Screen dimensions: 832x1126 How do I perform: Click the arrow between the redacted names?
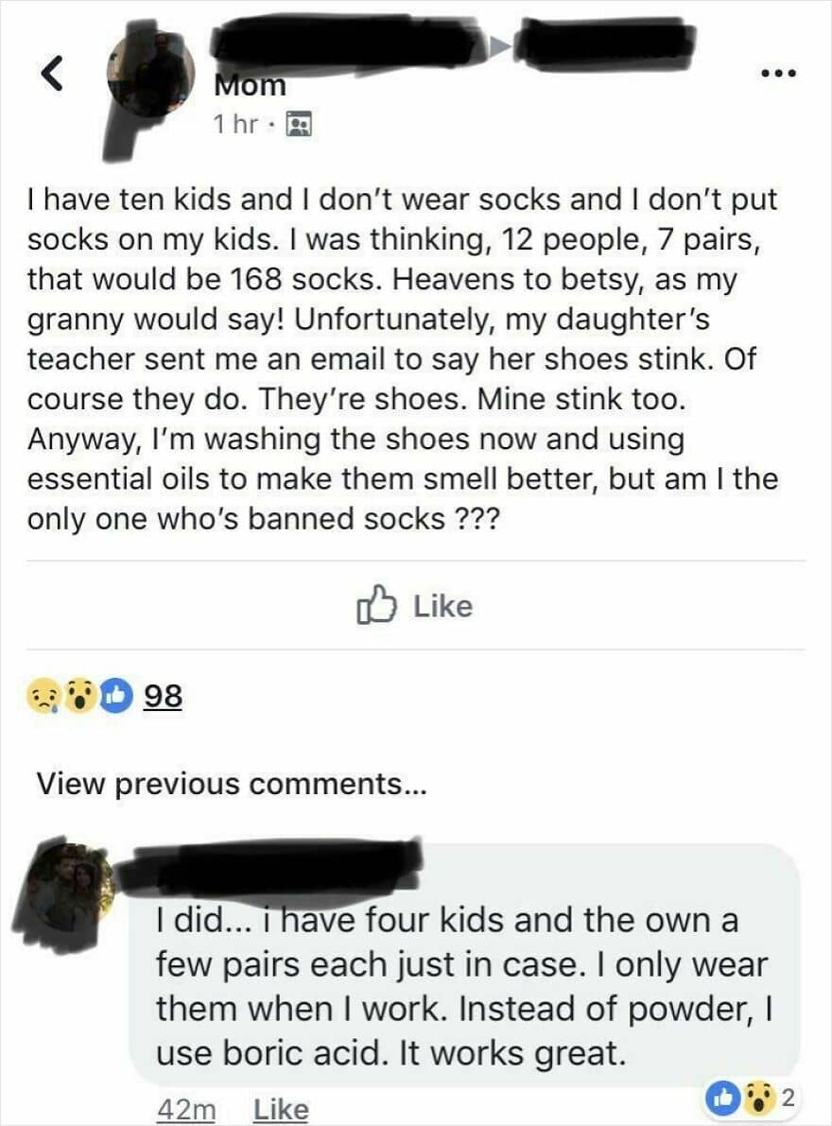[502, 43]
